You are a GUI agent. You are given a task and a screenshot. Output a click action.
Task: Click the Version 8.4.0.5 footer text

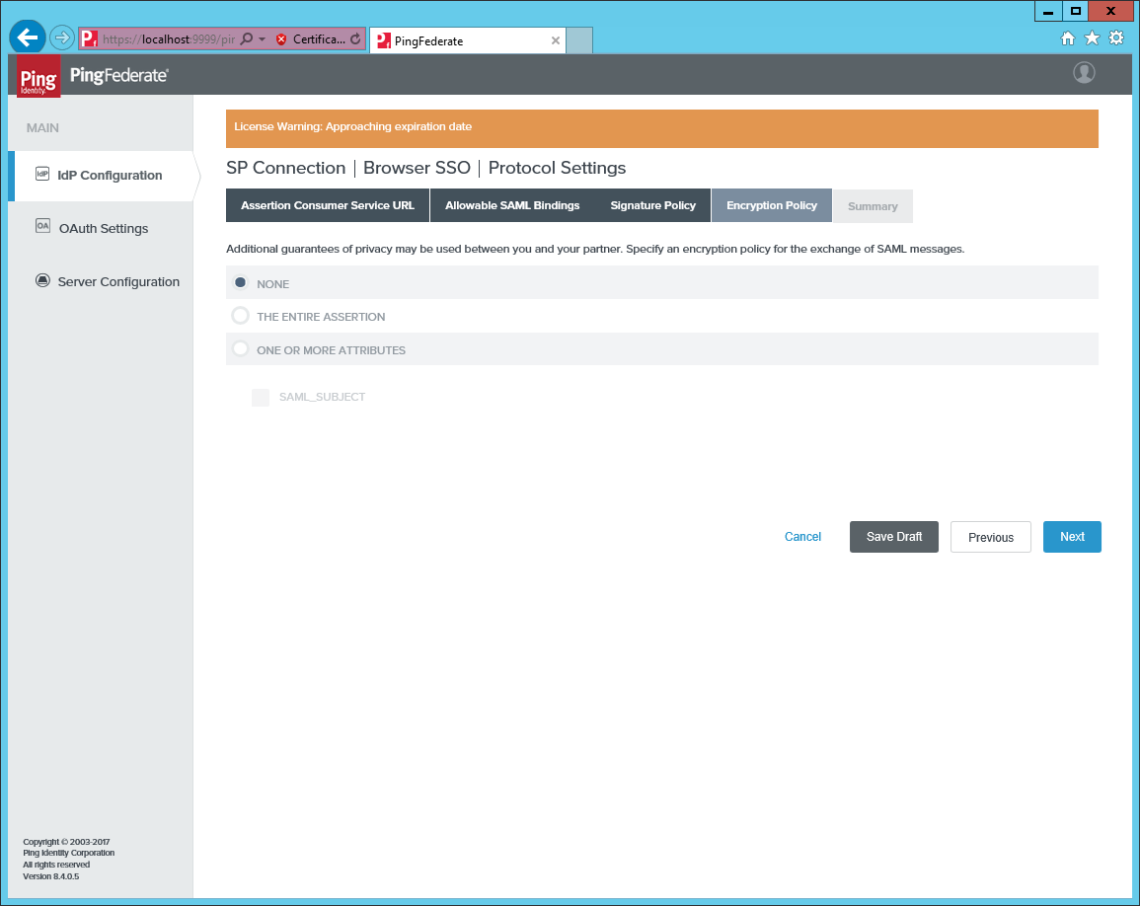[x=51, y=876]
